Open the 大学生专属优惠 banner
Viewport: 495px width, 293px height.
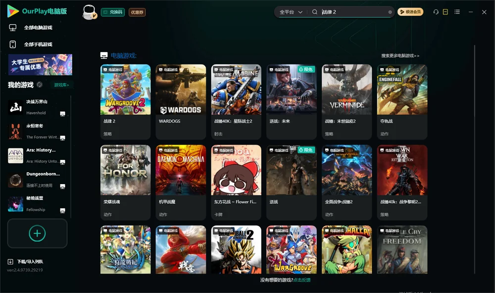pyautogui.click(x=40, y=64)
